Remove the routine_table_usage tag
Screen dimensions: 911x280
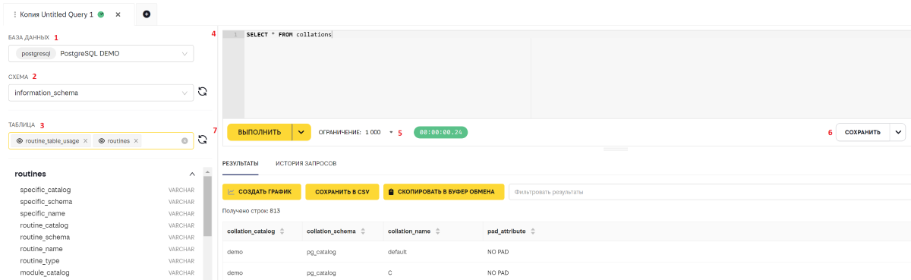coord(86,141)
